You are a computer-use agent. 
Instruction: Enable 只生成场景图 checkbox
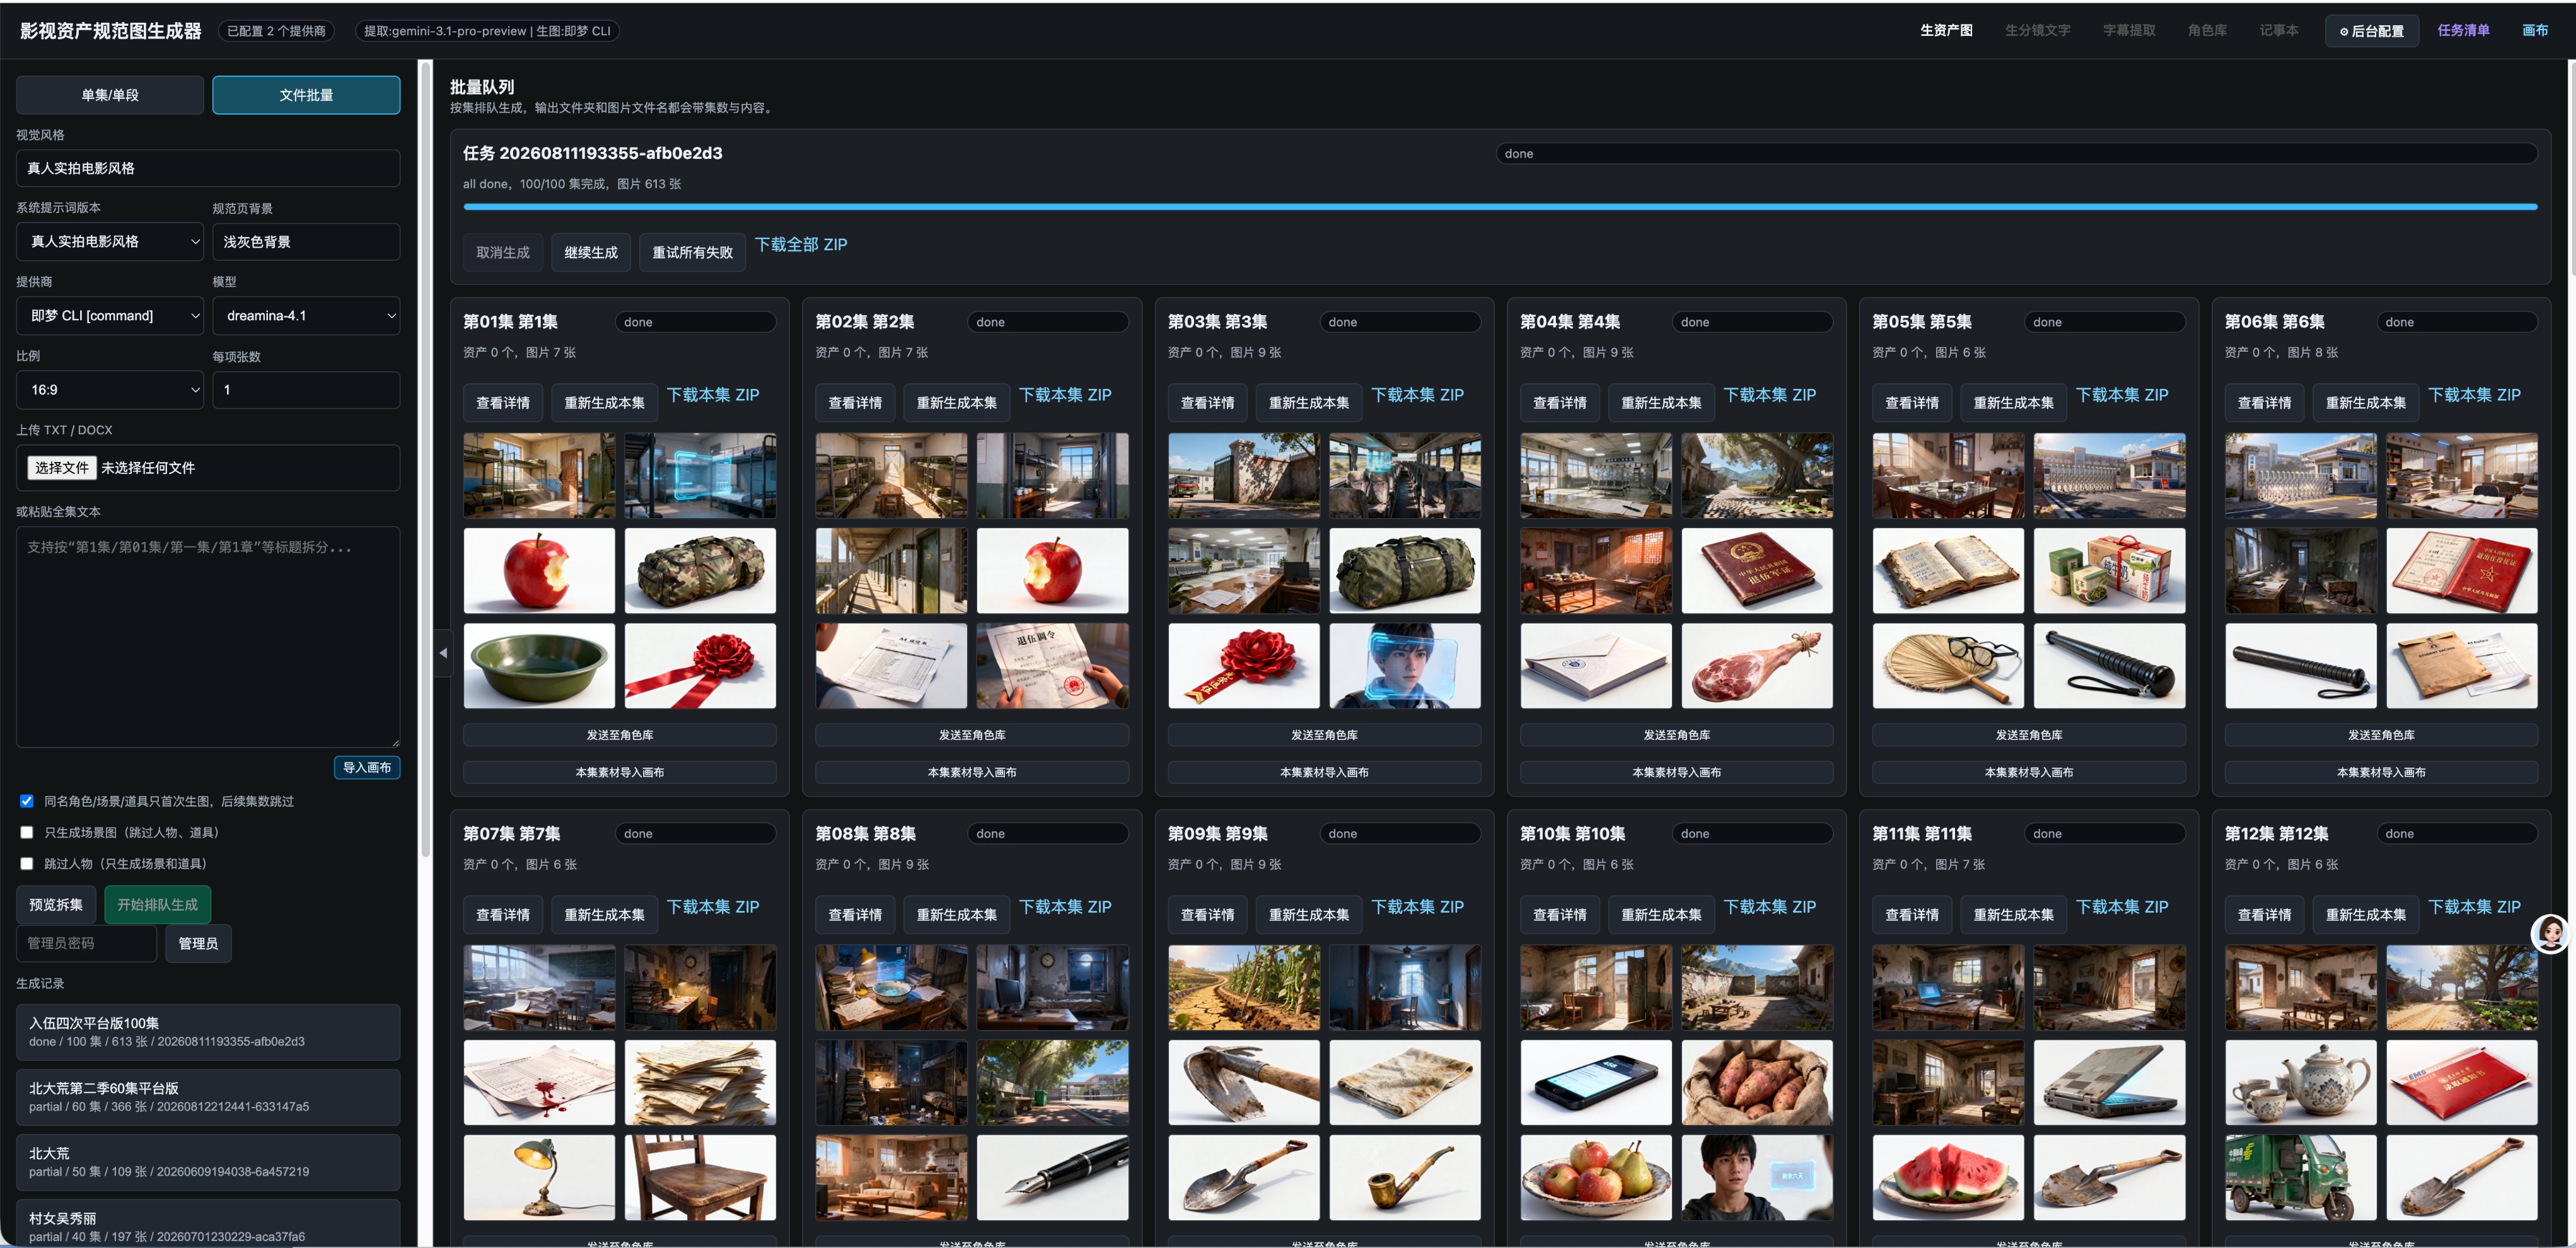point(27,832)
